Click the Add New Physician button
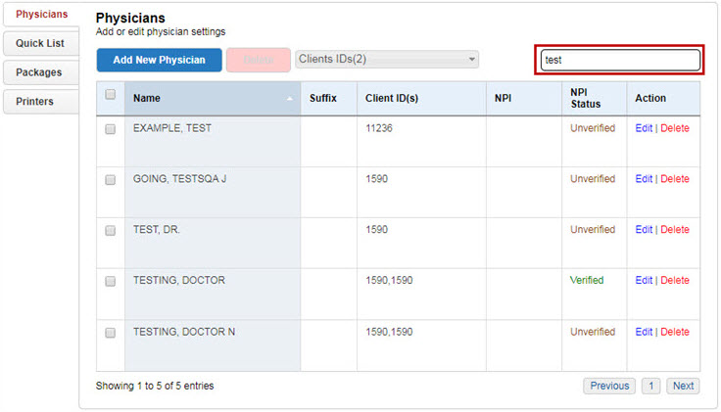Viewport: 721px width, 412px height. [159, 60]
